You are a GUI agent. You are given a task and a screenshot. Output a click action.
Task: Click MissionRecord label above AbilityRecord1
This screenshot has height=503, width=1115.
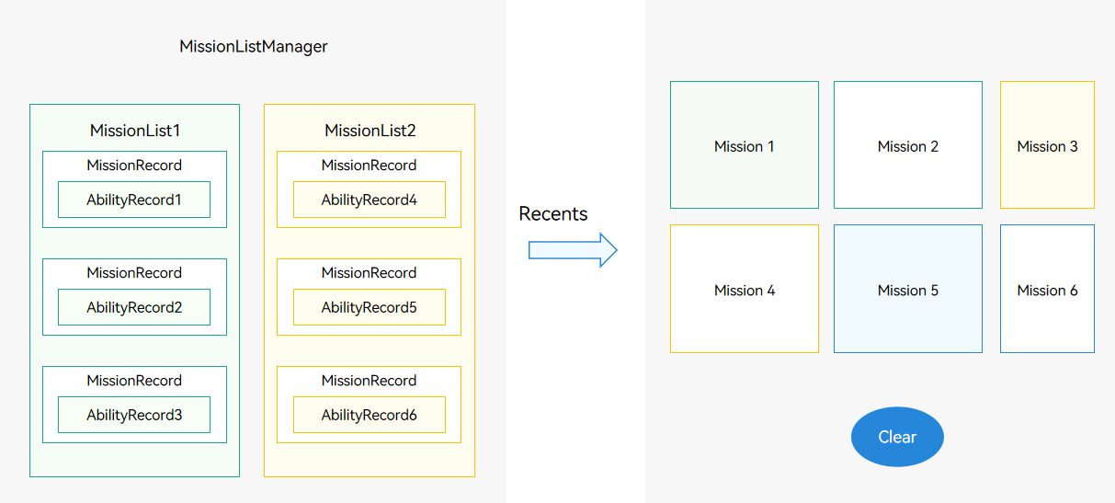click(x=134, y=166)
